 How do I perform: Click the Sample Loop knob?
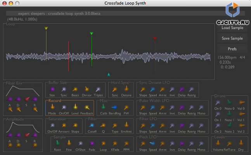[x=103, y=144]
